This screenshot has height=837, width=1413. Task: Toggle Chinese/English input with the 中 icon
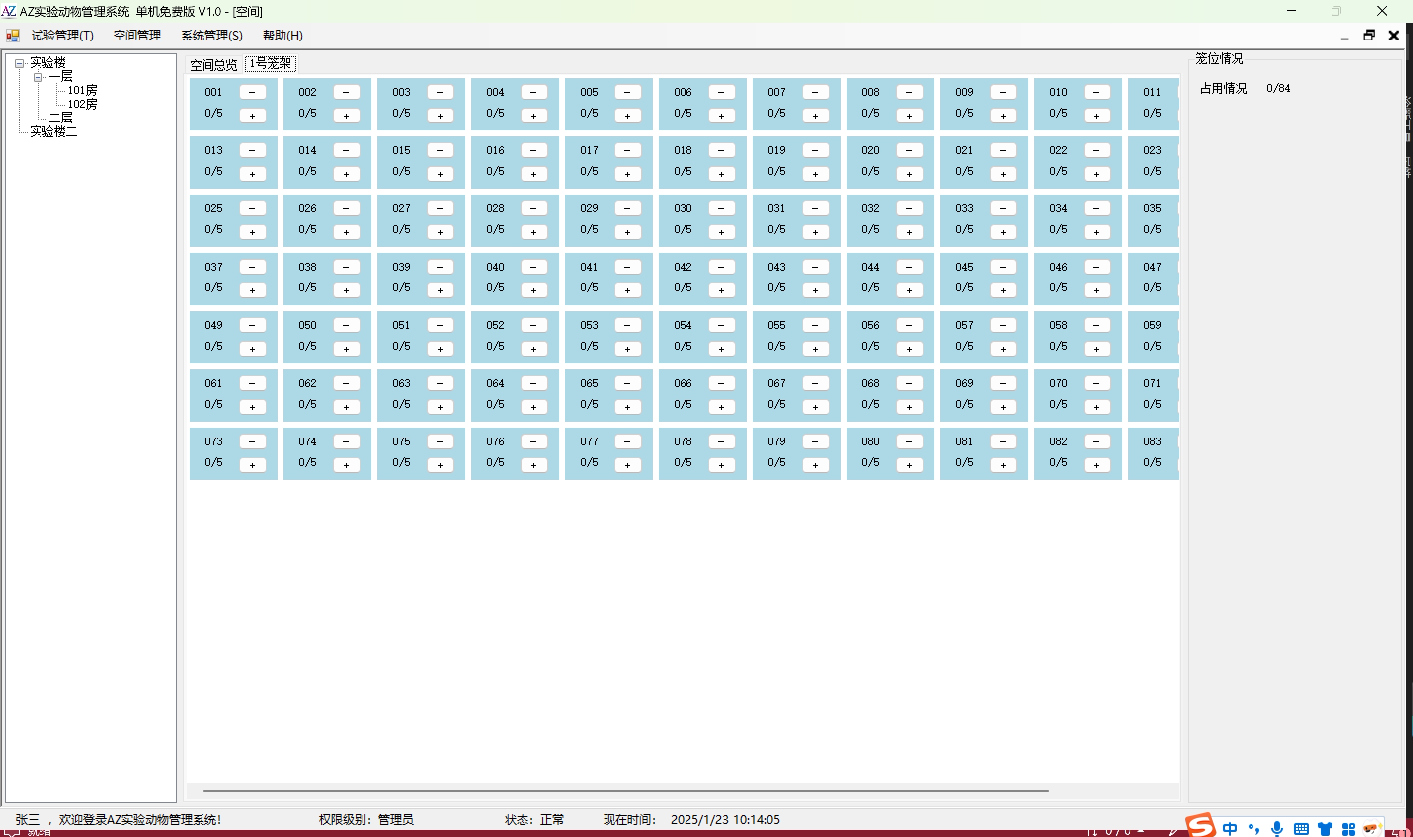click(x=1230, y=828)
